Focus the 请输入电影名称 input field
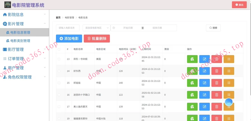This screenshot has width=251, height=121. tap(68, 28)
